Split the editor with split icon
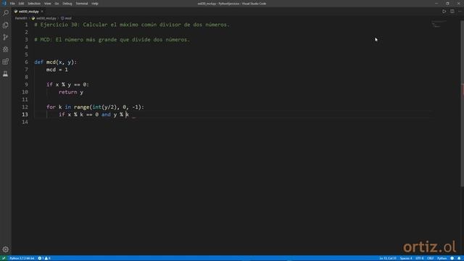The width and height of the screenshot is (464, 261). (452, 12)
